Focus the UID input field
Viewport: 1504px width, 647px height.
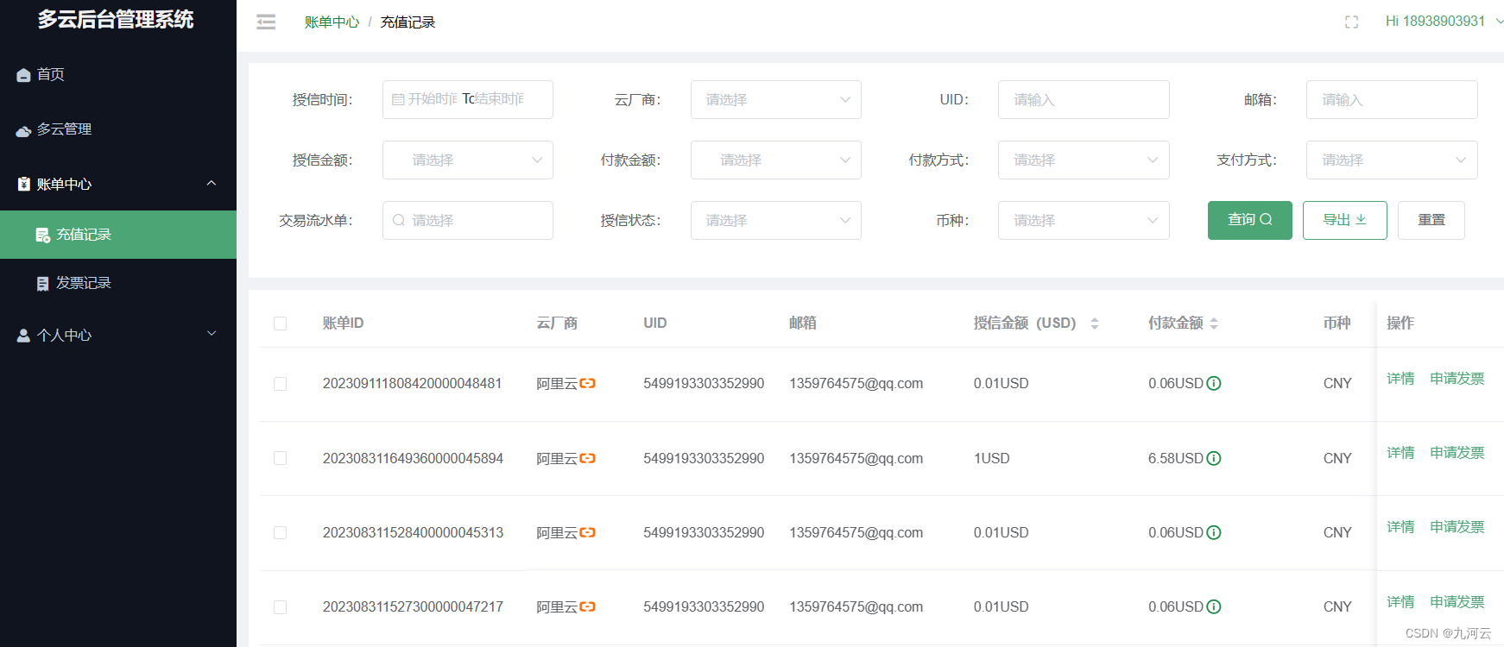1084,99
